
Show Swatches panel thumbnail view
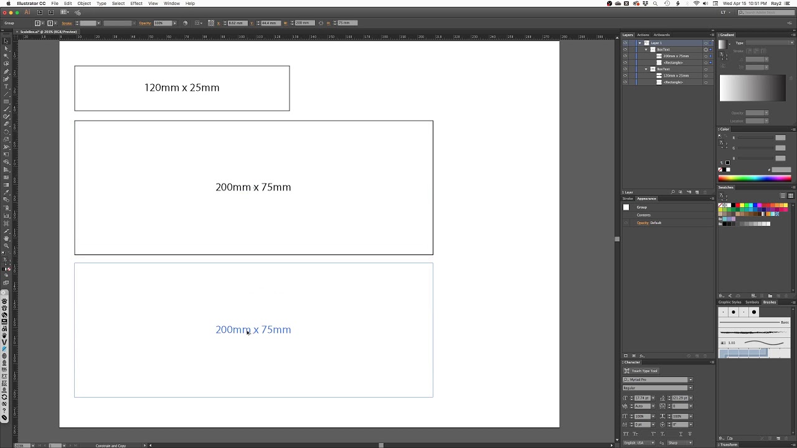click(x=791, y=195)
